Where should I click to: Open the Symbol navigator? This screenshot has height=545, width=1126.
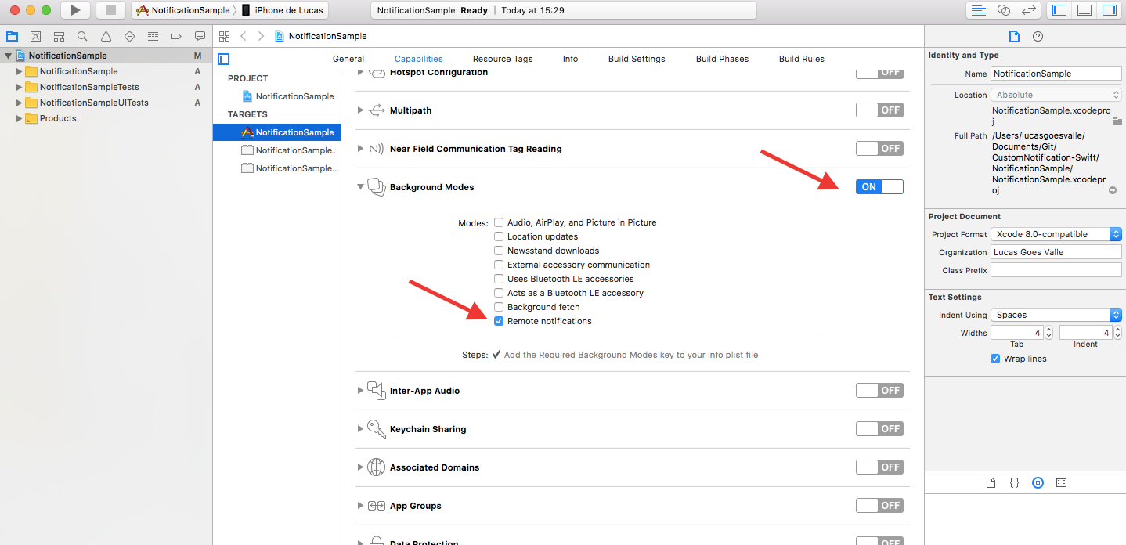tap(59, 36)
